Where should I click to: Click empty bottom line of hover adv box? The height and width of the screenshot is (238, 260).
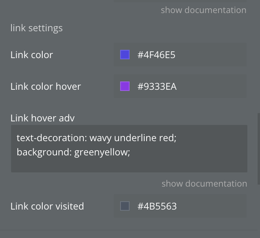pyautogui.click(x=129, y=165)
